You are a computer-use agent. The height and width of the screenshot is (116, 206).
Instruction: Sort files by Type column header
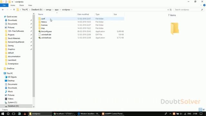[x=103, y=14]
